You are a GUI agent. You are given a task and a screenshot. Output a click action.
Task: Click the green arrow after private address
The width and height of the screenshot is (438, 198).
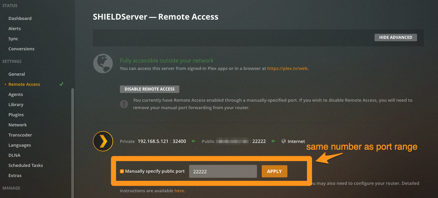point(193,141)
